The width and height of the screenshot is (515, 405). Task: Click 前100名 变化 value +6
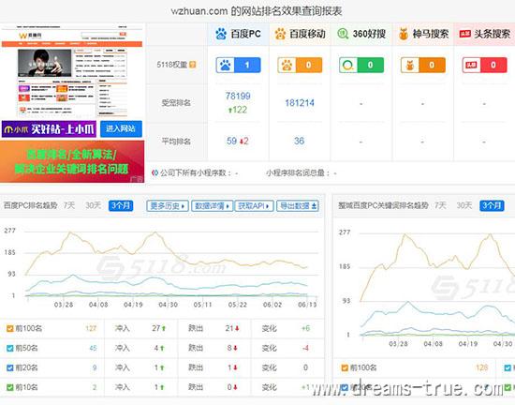[305, 328]
